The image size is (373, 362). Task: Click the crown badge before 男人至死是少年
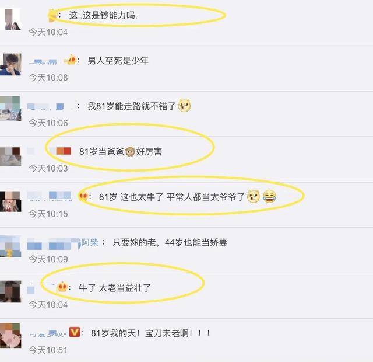tap(71, 60)
